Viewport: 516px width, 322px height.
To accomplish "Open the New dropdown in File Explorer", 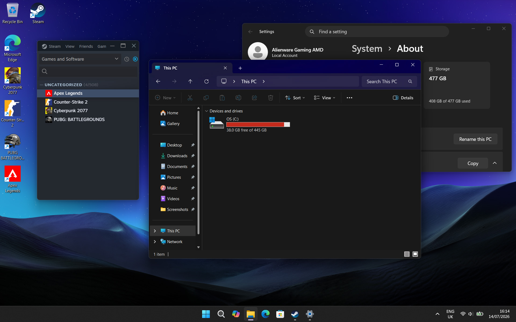I will pyautogui.click(x=165, y=98).
